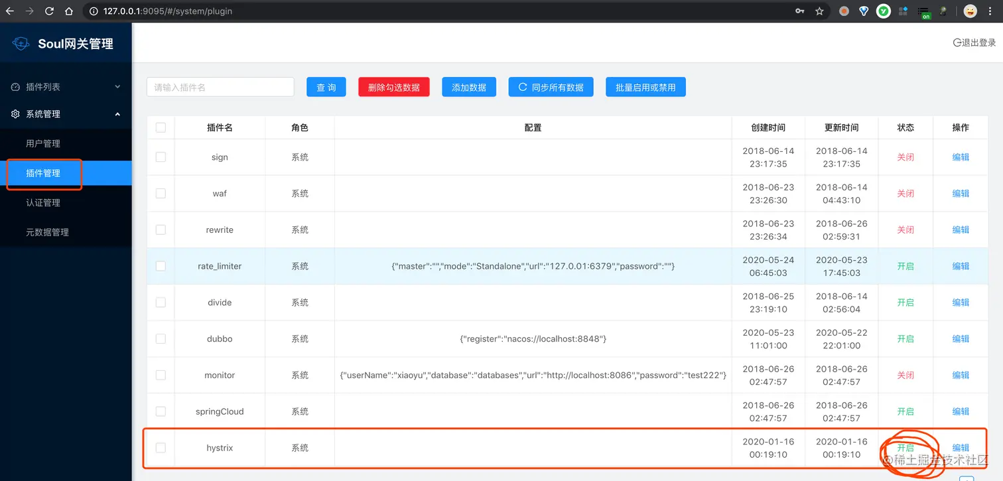This screenshot has width=1003, height=481.
Task: Open the saved passwords key icon
Action: [x=800, y=11]
